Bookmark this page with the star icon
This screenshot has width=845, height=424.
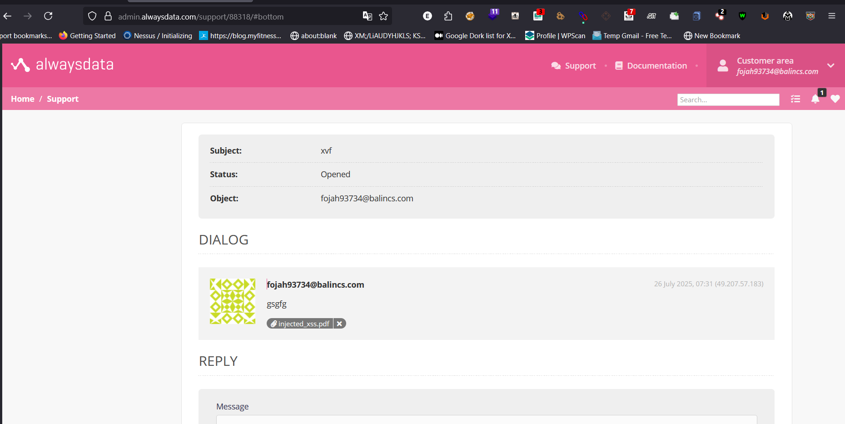[383, 16]
